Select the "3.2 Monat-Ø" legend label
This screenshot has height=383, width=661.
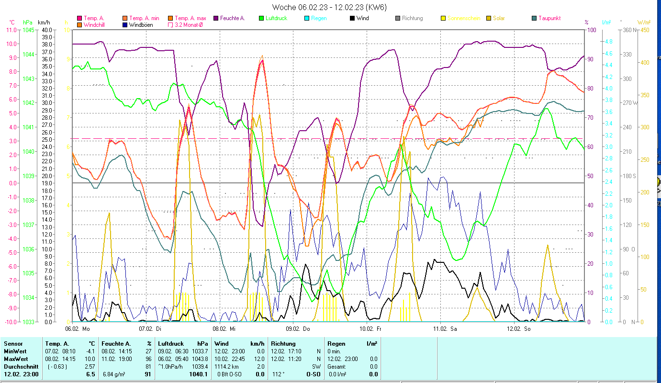189,24
